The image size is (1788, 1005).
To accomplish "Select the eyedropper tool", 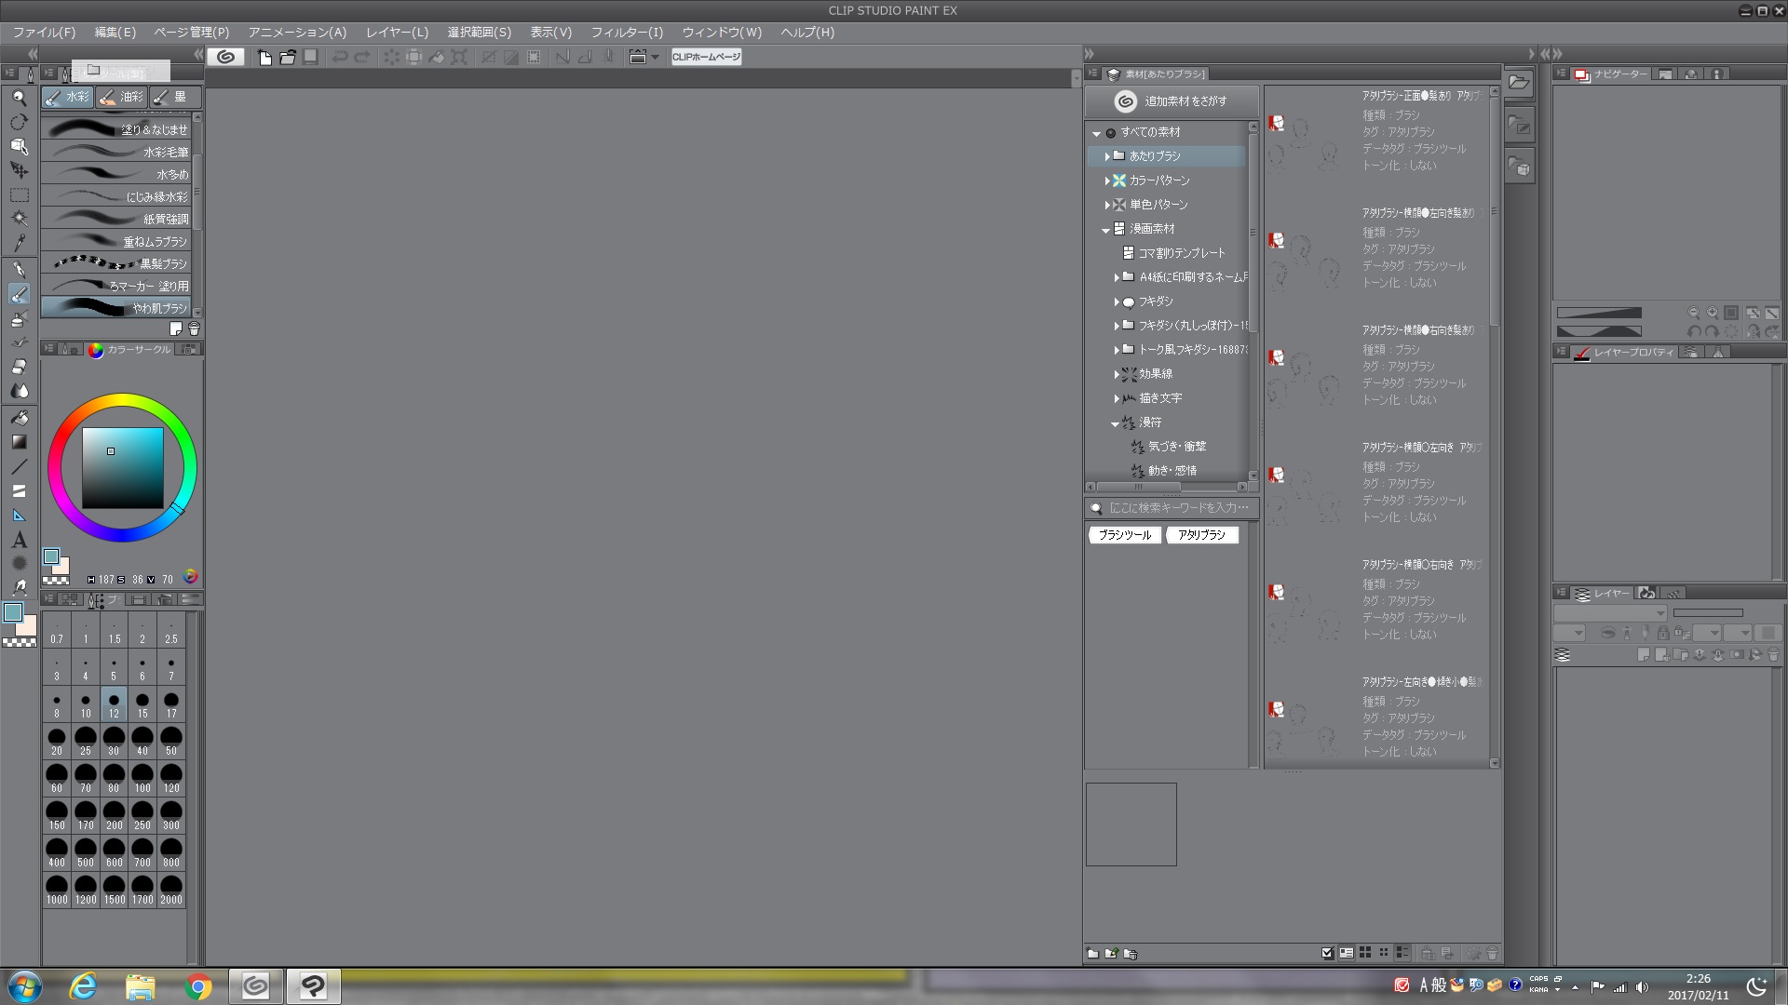I will (x=19, y=244).
